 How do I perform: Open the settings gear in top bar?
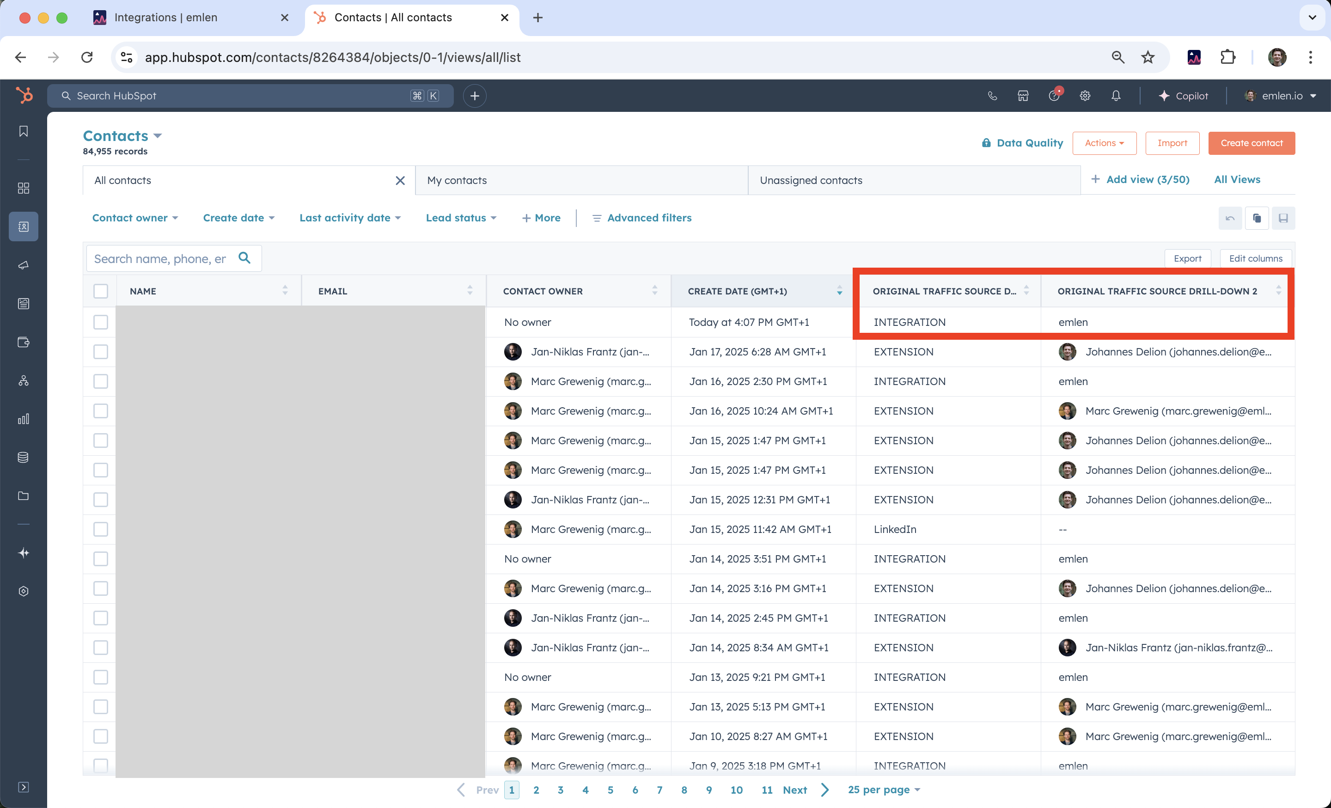(1085, 96)
